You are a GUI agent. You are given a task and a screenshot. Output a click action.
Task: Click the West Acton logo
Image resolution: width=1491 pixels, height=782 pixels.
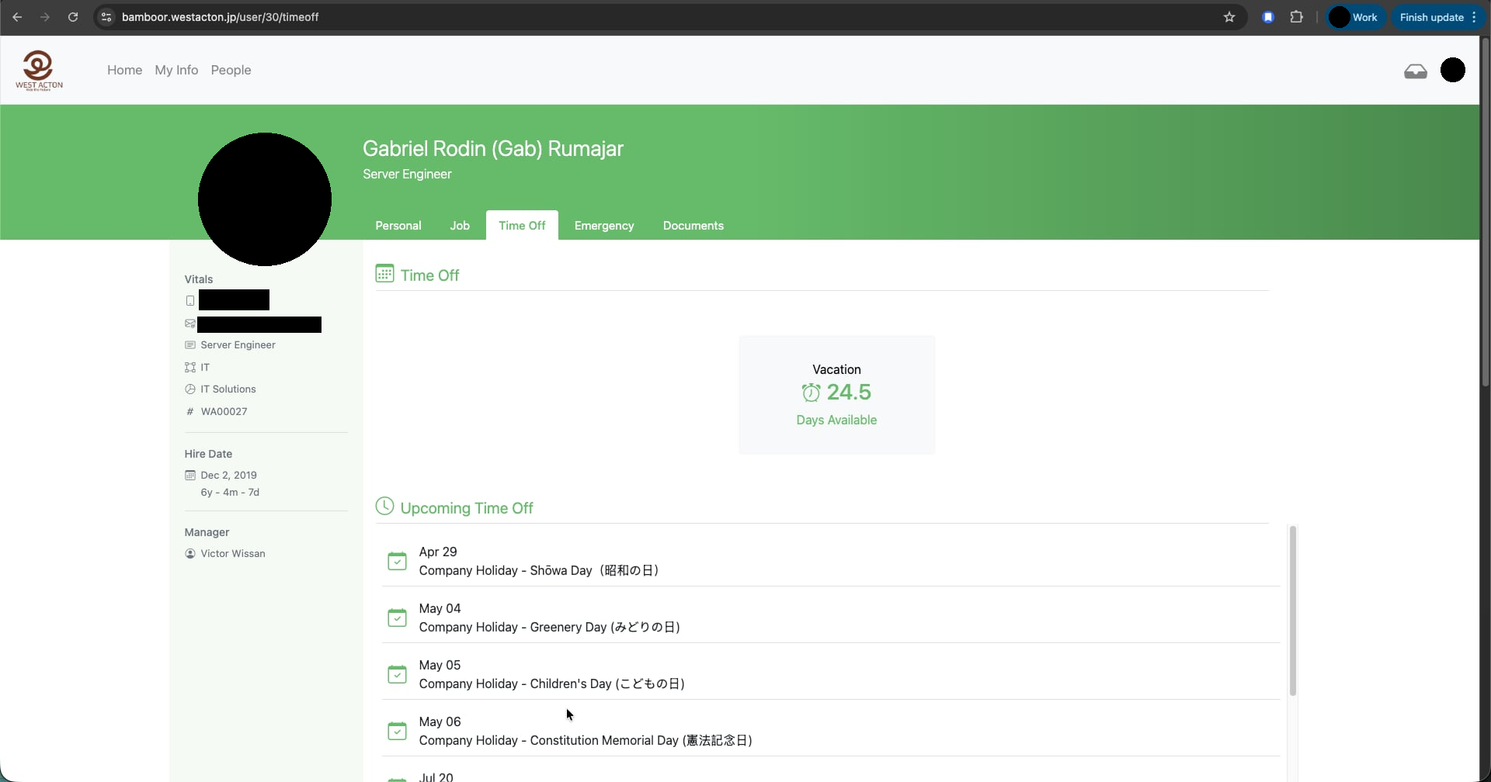39,71
